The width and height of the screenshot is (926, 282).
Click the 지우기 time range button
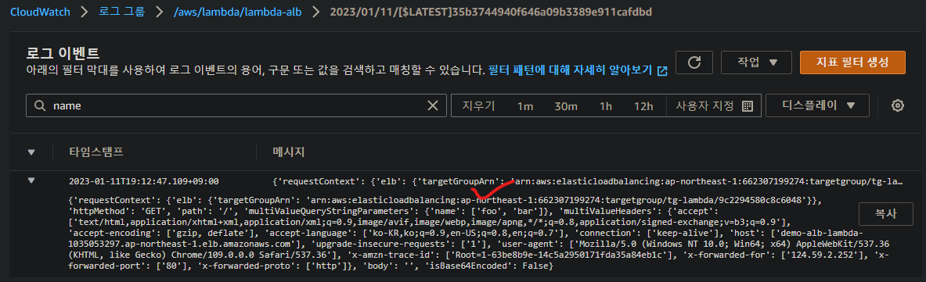pos(478,106)
